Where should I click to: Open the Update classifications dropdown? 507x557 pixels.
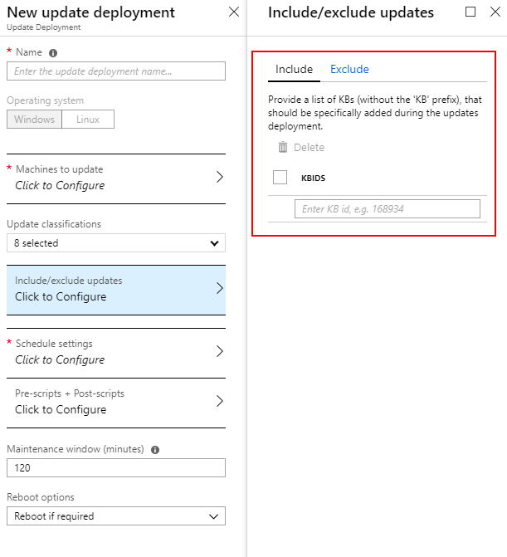116,243
